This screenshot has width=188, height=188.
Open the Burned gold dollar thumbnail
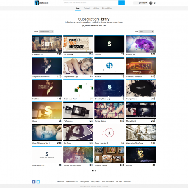pos(141,155)
